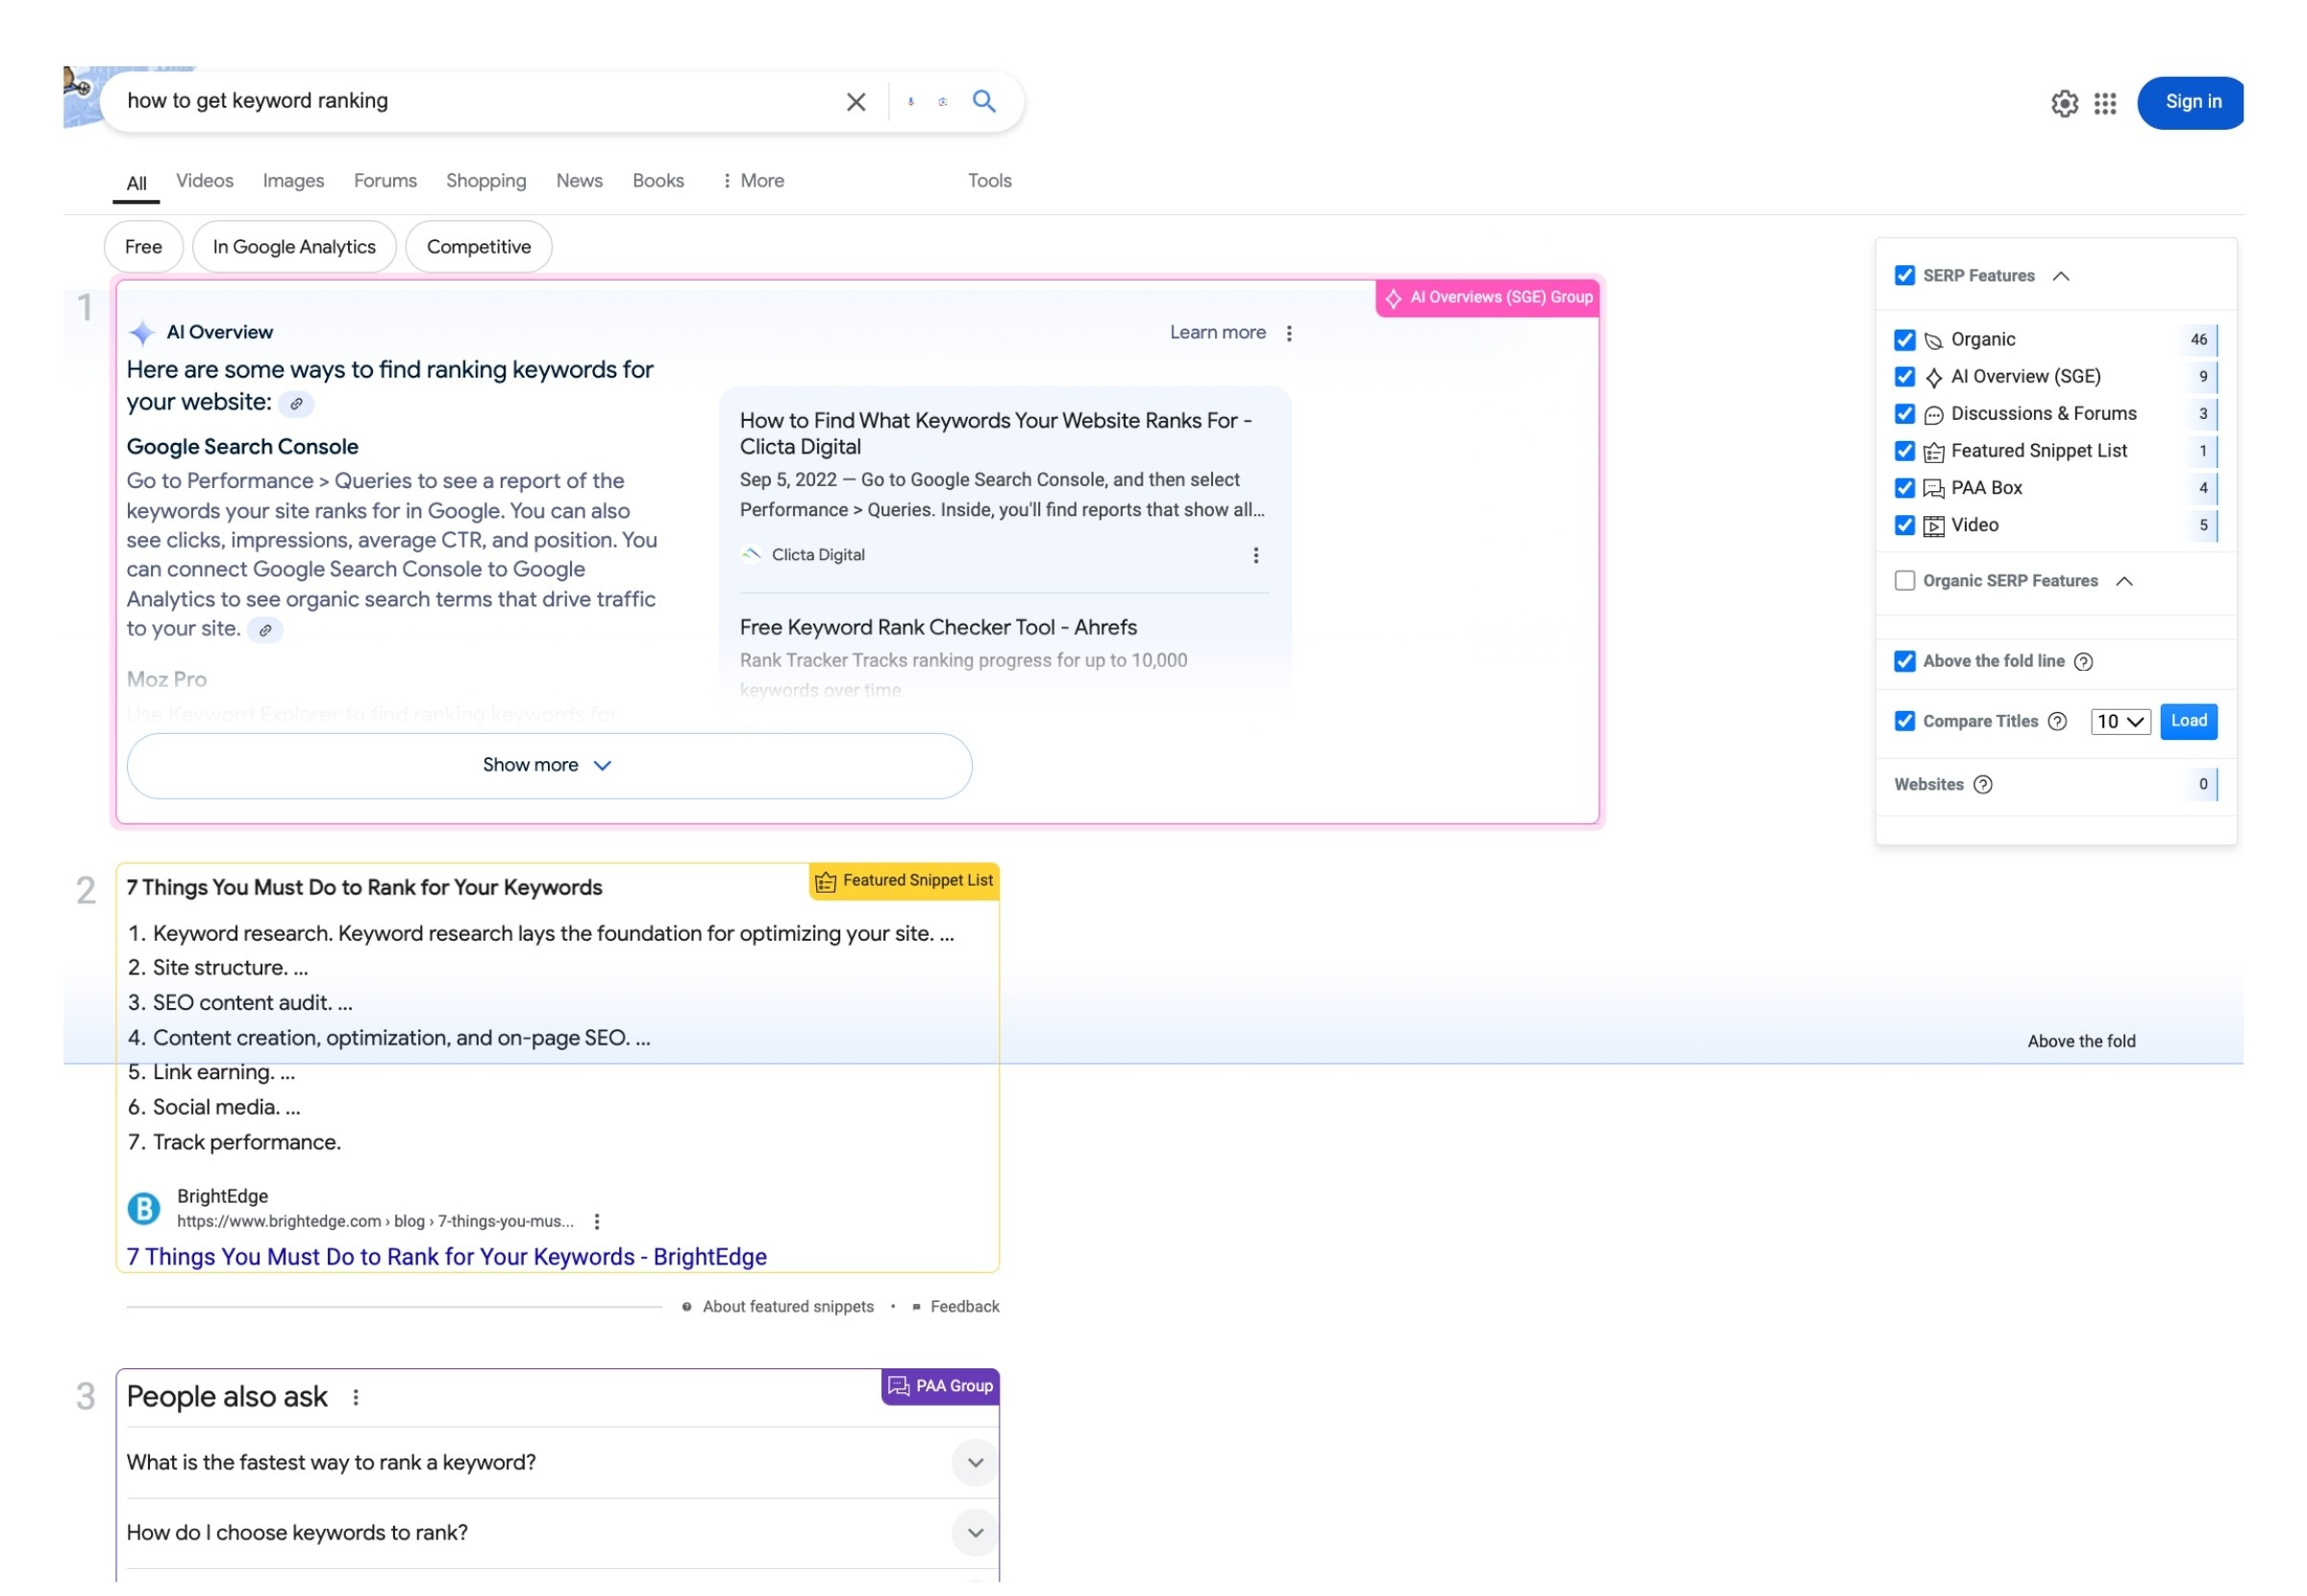The height and width of the screenshot is (1596, 2307).
Task: Click help icon beside Websites
Action: tap(1983, 785)
